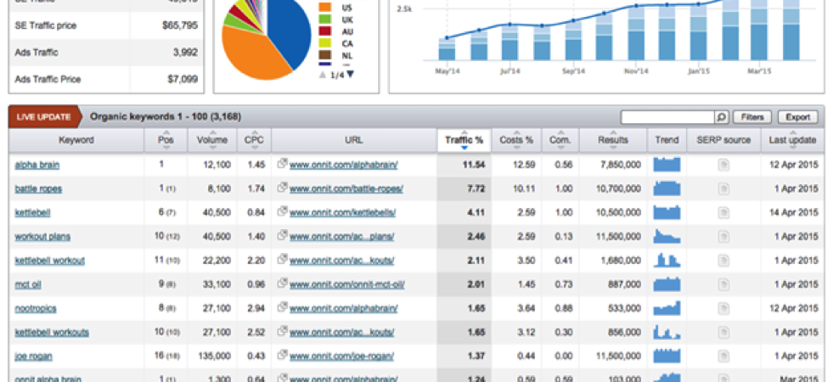Sort table by Keyword column
The width and height of the screenshot is (828, 382).
click(76, 140)
